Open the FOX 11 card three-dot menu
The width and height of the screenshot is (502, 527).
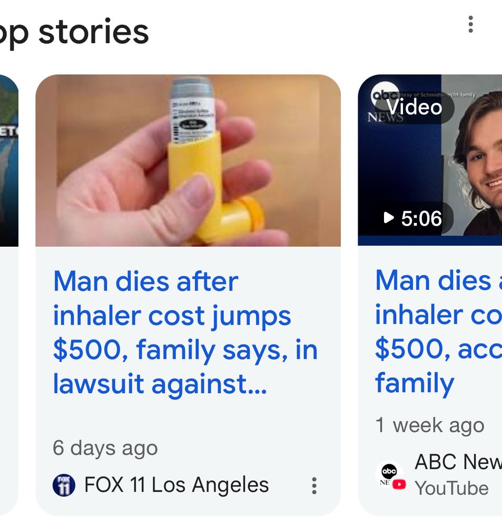click(x=314, y=485)
